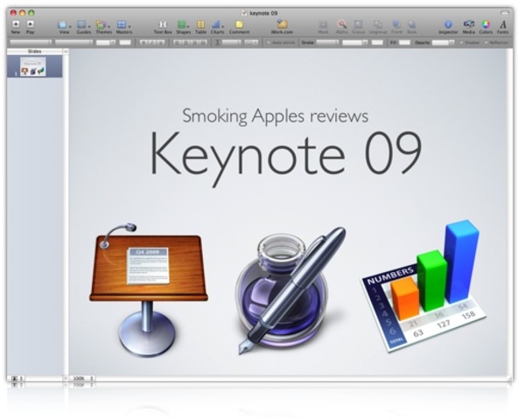Viewport: 518px width, 420px height.
Task: Click the Fill color well
Action: coord(404,42)
